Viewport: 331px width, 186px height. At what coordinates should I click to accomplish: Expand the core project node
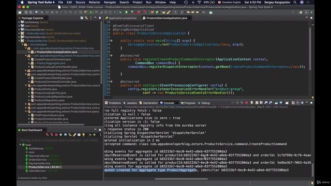[x=19, y=26]
